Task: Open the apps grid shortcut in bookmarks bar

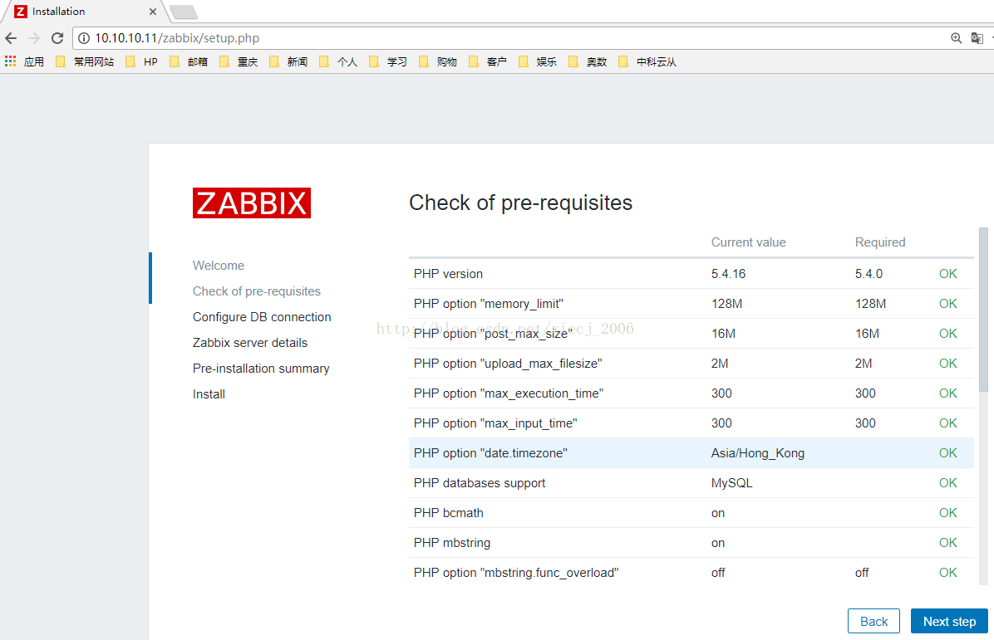Action: (24, 61)
